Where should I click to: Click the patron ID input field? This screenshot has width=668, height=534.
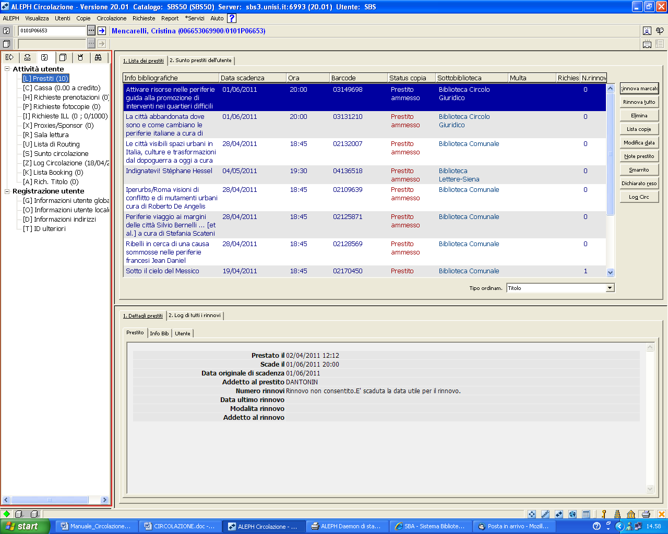pos(52,31)
